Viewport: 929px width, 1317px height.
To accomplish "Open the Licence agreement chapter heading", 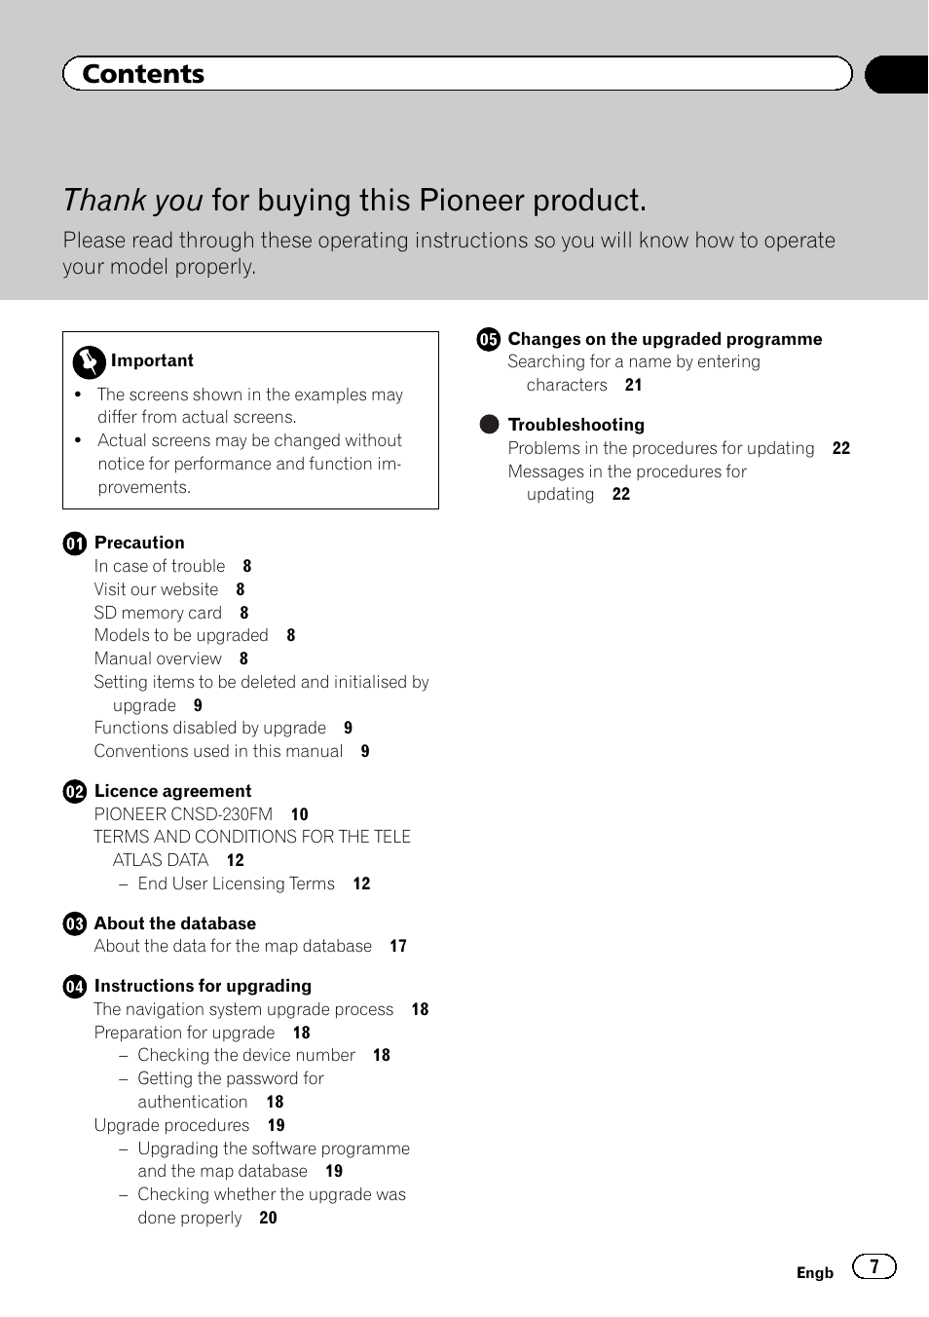I will click(172, 792).
